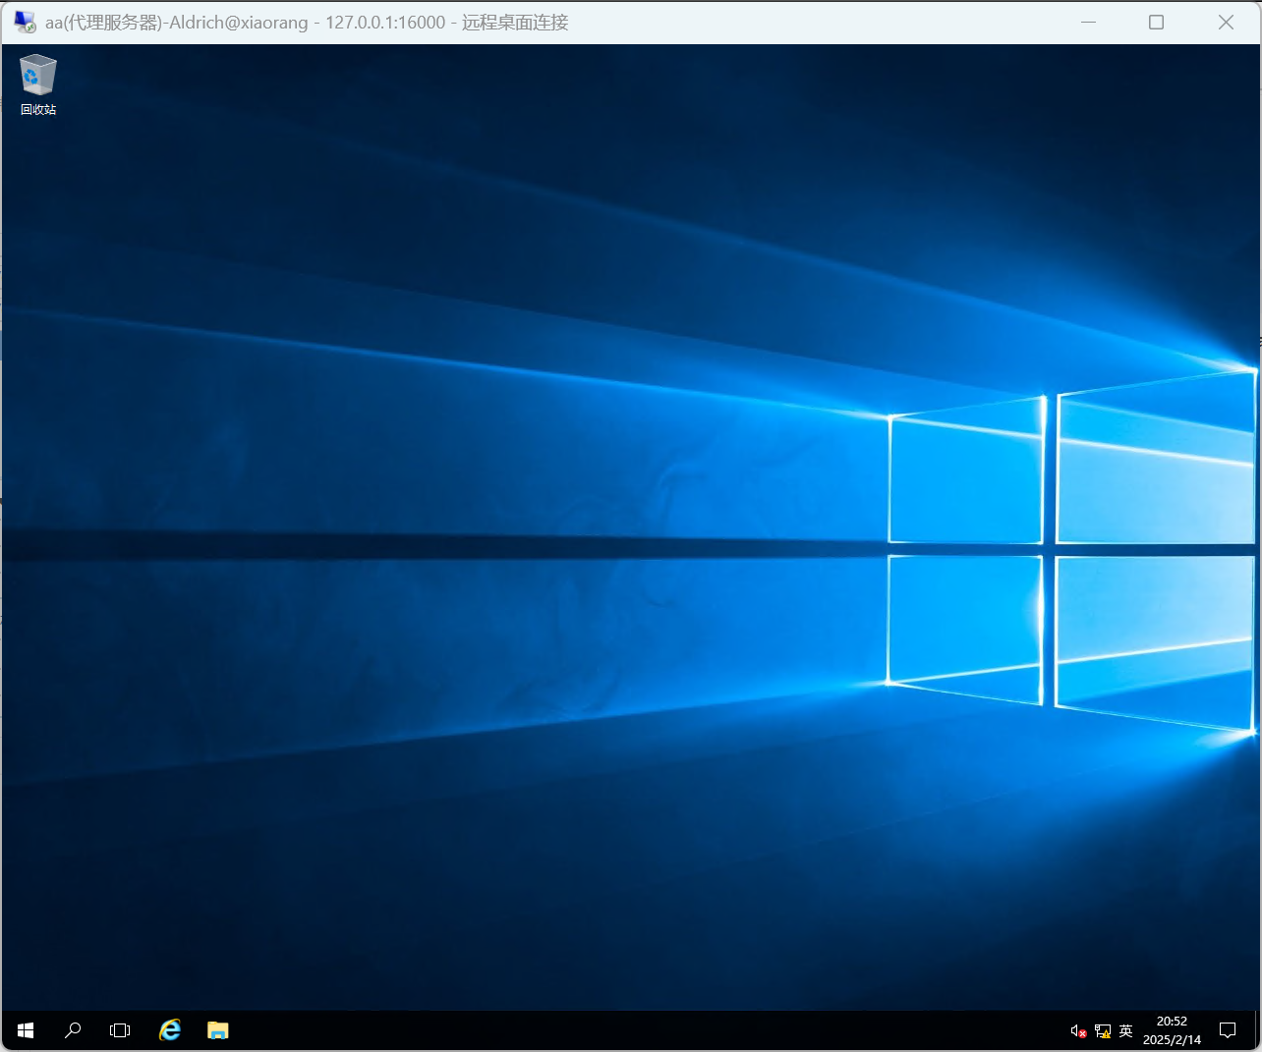Minimize the remote desktop connection window
This screenshot has height=1052, width=1262.
1088,22
